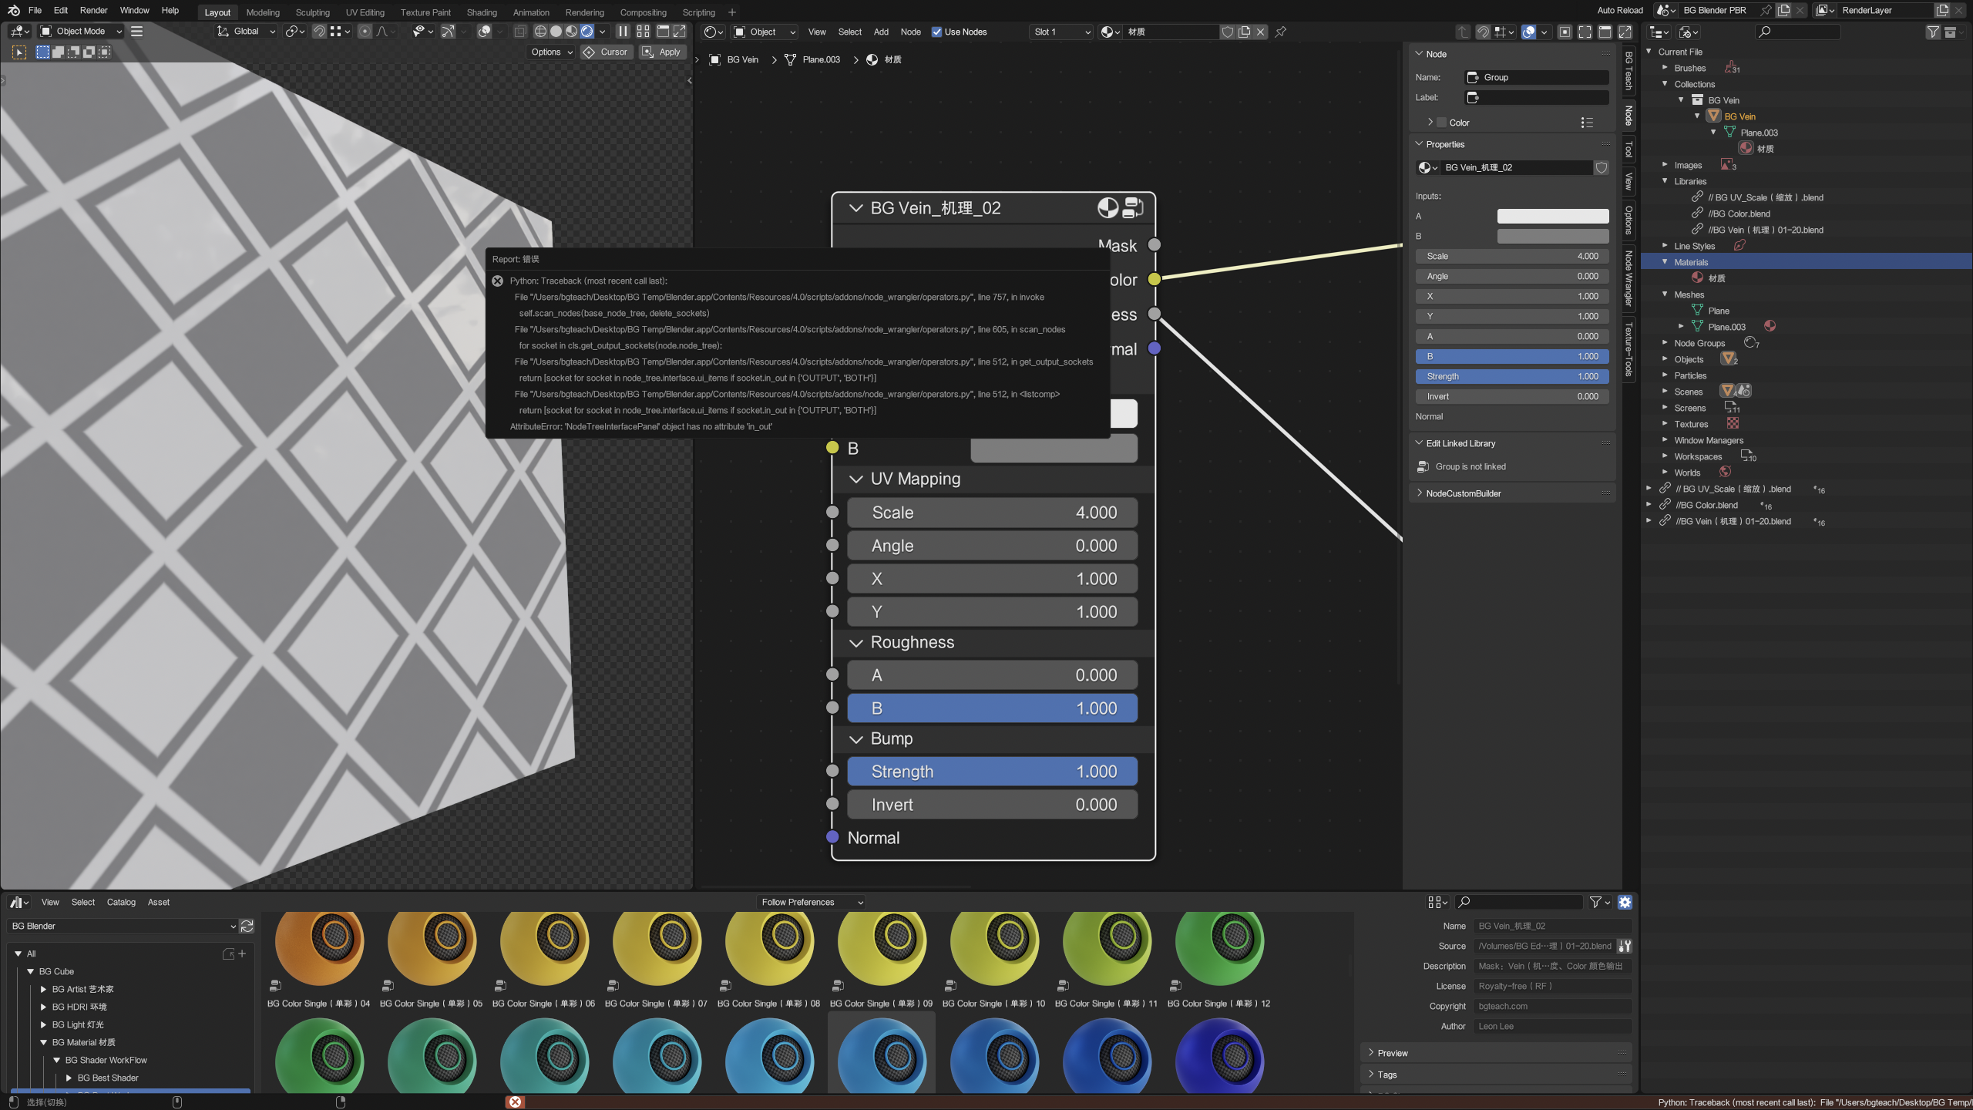Select the wireframe viewport shading icon
1973x1110 pixels.
tap(540, 32)
